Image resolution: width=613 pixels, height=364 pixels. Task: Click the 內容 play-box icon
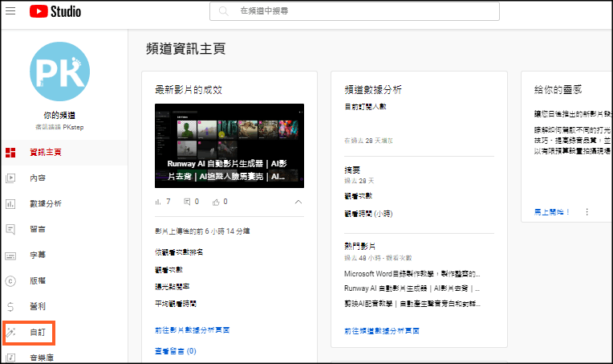pyautogui.click(x=10, y=178)
